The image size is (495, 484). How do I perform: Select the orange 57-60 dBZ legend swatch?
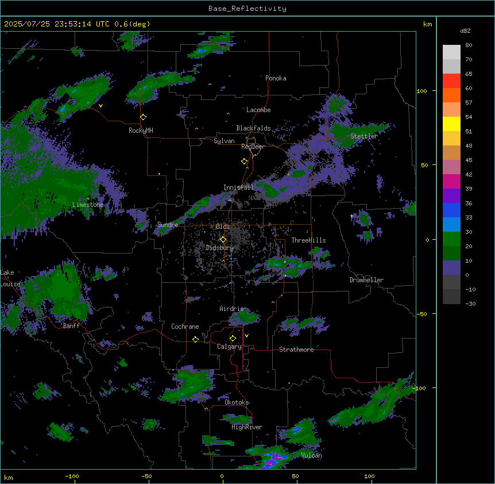(x=451, y=95)
